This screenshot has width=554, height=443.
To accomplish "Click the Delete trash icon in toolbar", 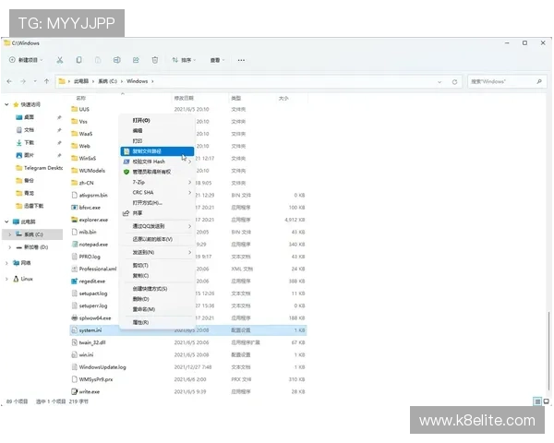I will coord(155,60).
